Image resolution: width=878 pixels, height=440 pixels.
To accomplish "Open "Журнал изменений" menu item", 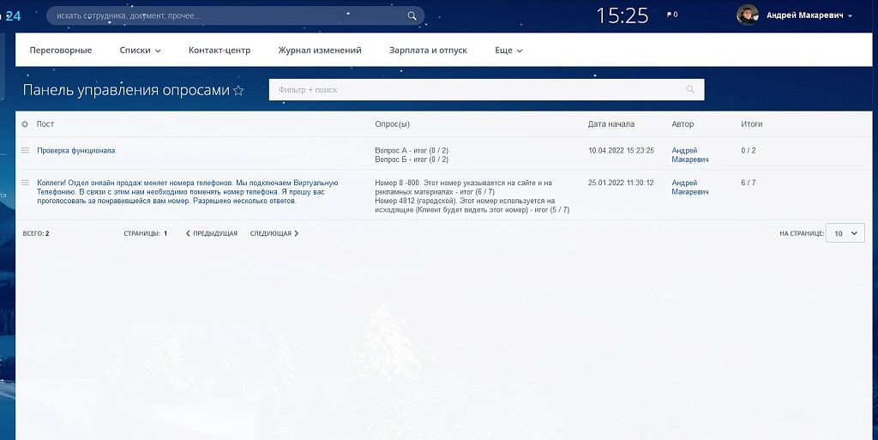I will 320,51.
